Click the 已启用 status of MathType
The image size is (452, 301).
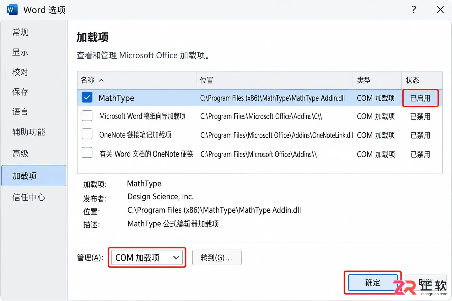[x=420, y=98]
